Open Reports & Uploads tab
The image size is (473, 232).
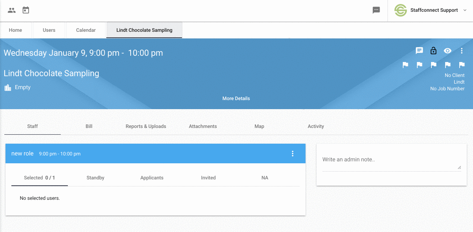coord(146,126)
